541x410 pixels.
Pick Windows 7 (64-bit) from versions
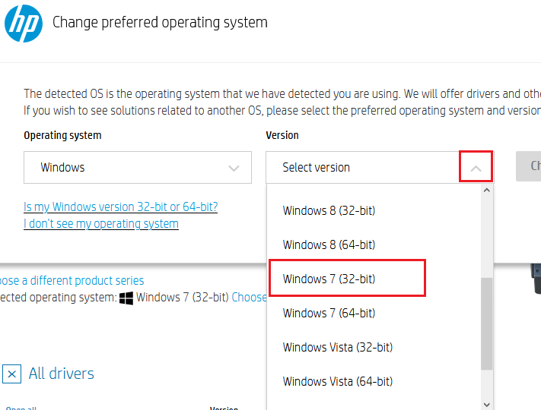329,313
